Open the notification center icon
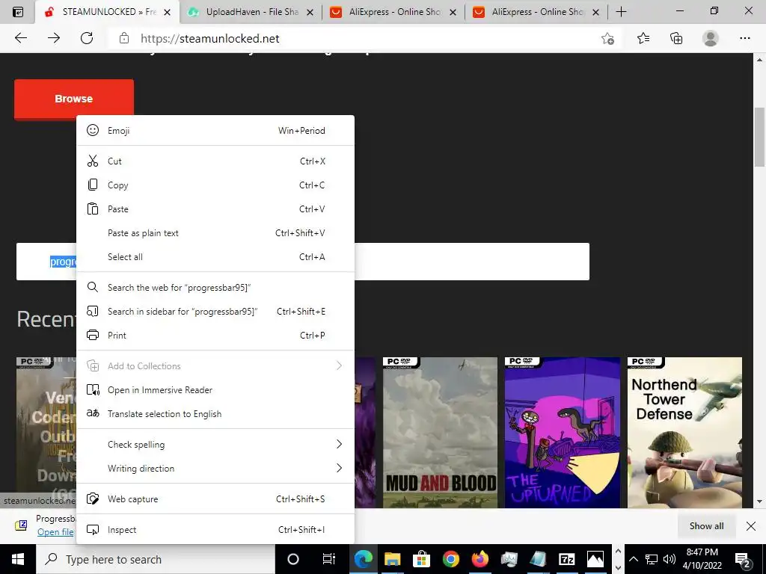The image size is (766, 574). (743, 561)
